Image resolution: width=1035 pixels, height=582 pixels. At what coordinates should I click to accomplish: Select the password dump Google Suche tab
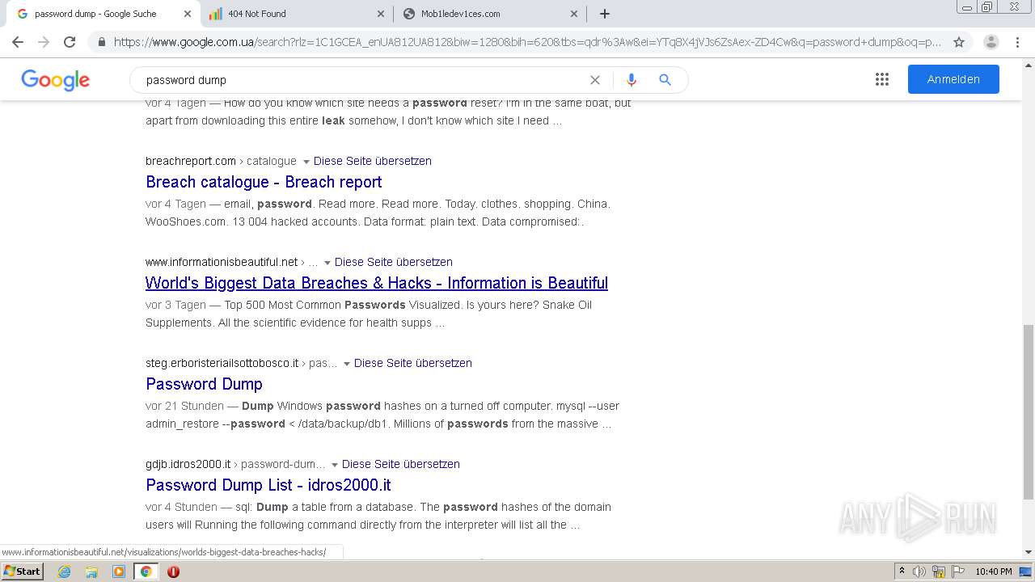(x=101, y=14)
